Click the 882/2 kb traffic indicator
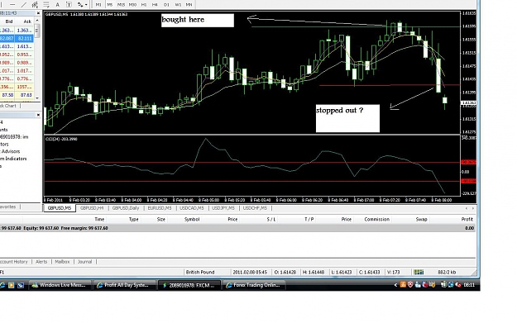The image size is (517, 323). pos(447,273)
